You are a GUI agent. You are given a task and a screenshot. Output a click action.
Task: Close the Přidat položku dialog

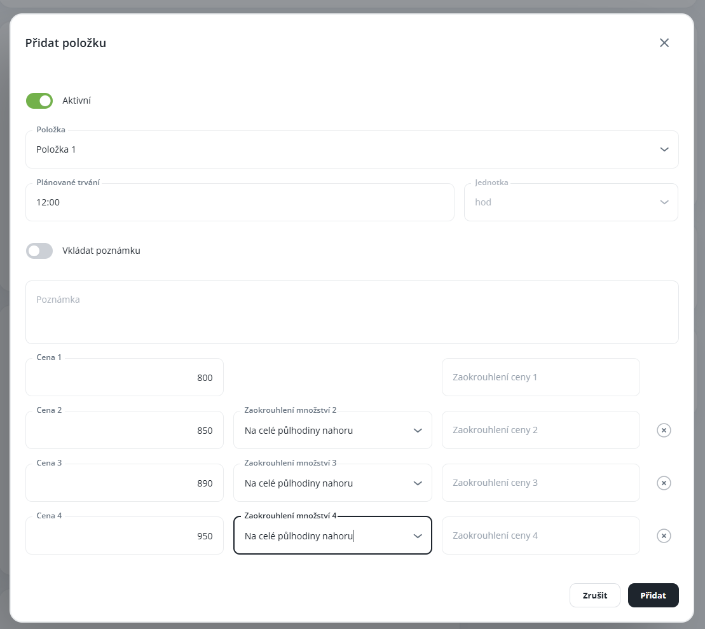coord(664,43)
